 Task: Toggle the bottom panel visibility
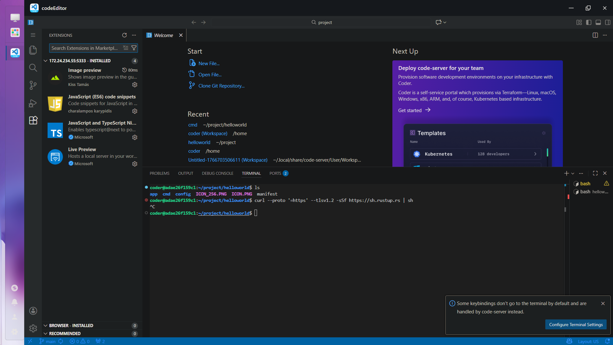tap(598, 22)
